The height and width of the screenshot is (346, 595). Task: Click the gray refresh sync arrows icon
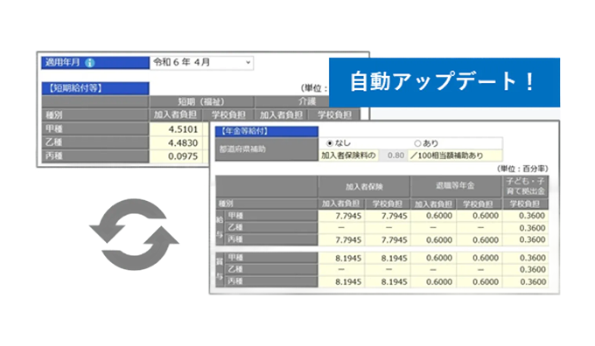pos(134,234)
